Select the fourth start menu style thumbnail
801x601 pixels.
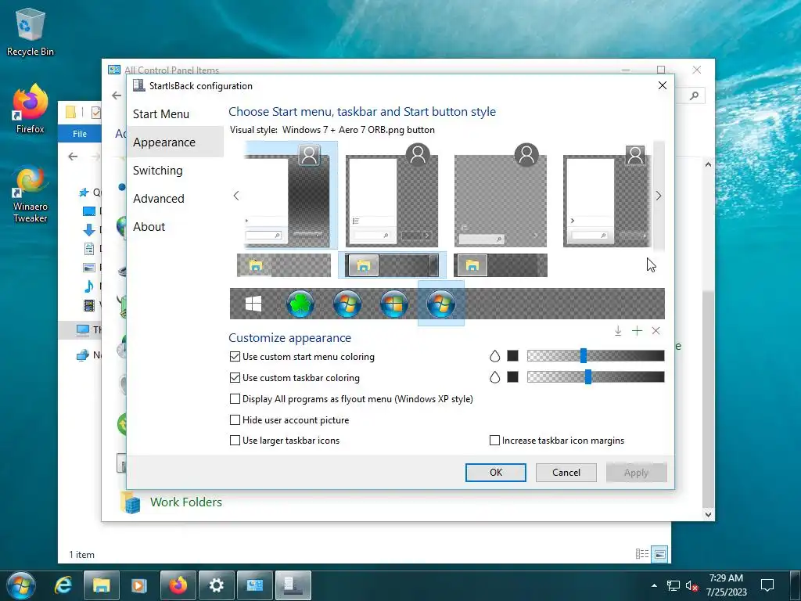point(607,195)
